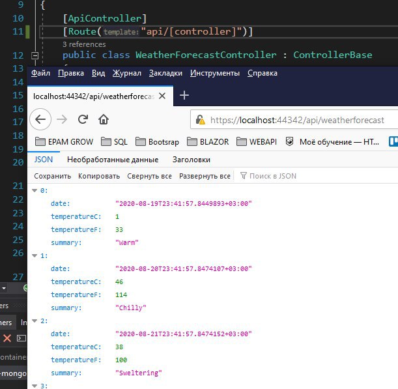The width and height of the screenshot is (398, 389).
Task: Click the "Chilly" summary value
Action: 131,308
